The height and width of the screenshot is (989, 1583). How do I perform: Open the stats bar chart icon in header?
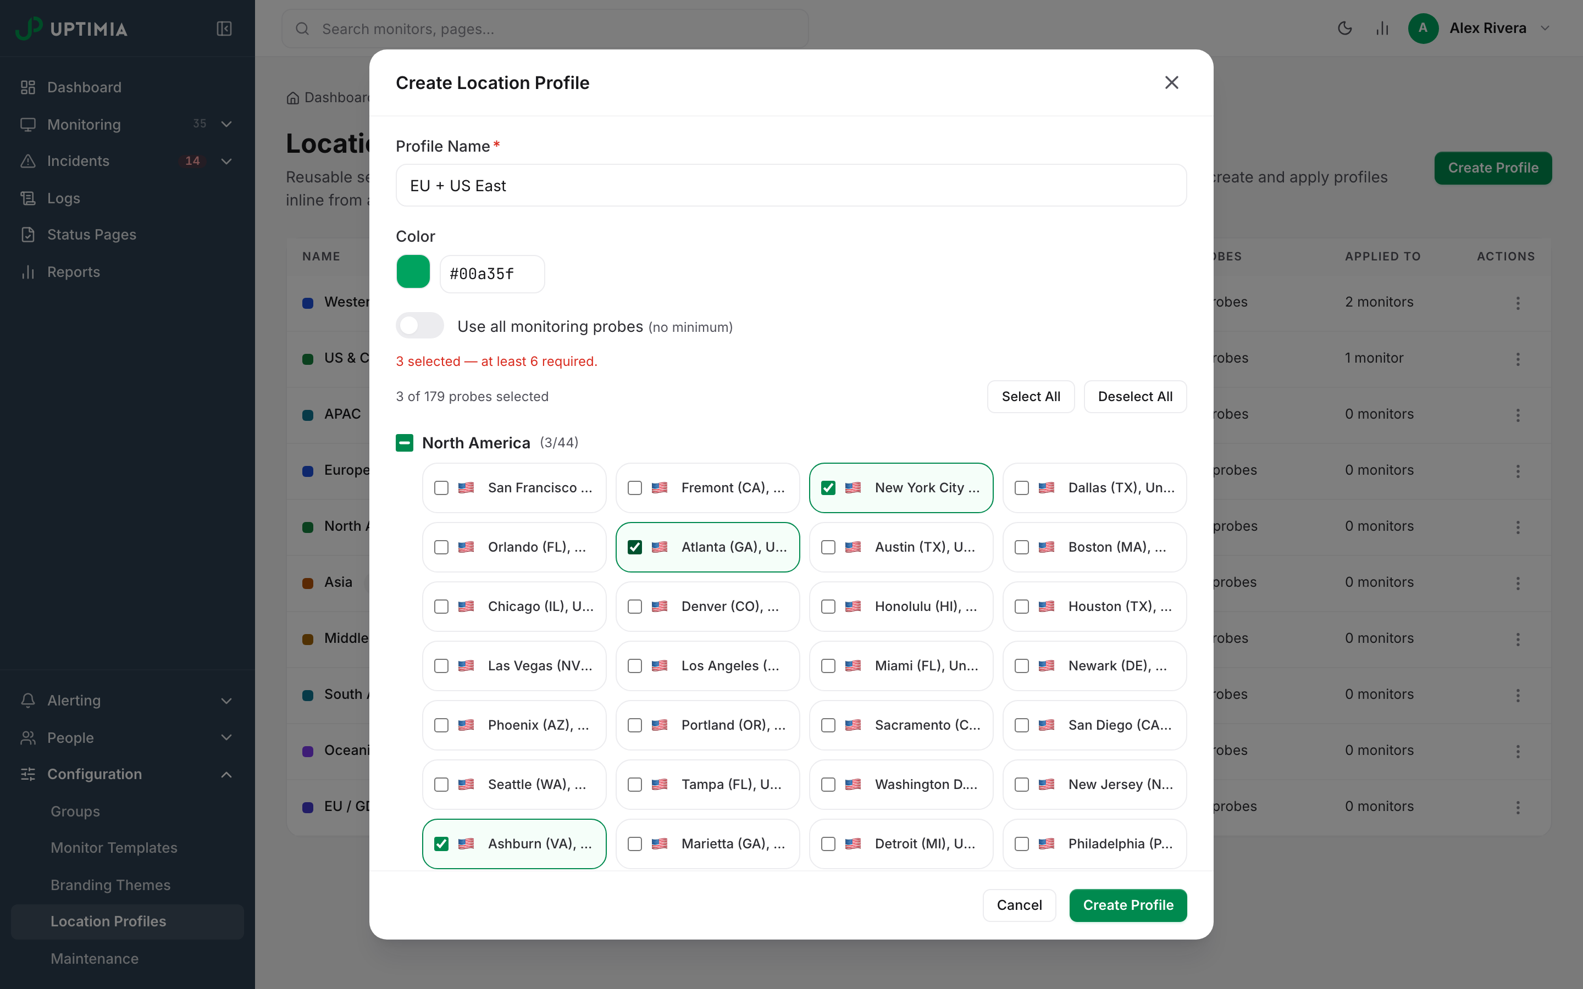pyautogui.click(x=1382, y=28)
